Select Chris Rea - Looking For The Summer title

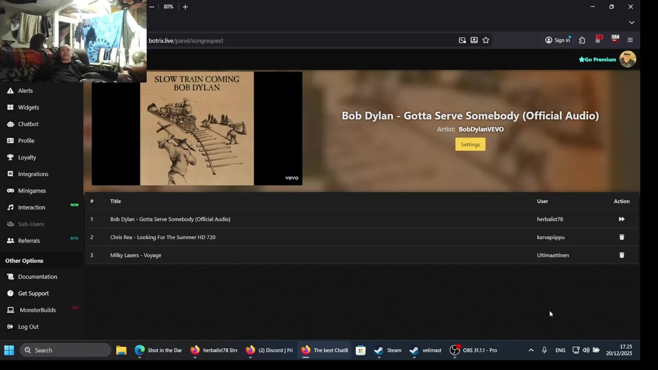point(162,237)
